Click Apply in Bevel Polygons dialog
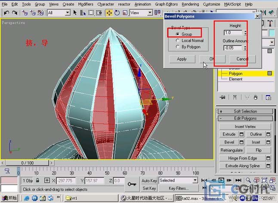278x203 pixels. 182,59
